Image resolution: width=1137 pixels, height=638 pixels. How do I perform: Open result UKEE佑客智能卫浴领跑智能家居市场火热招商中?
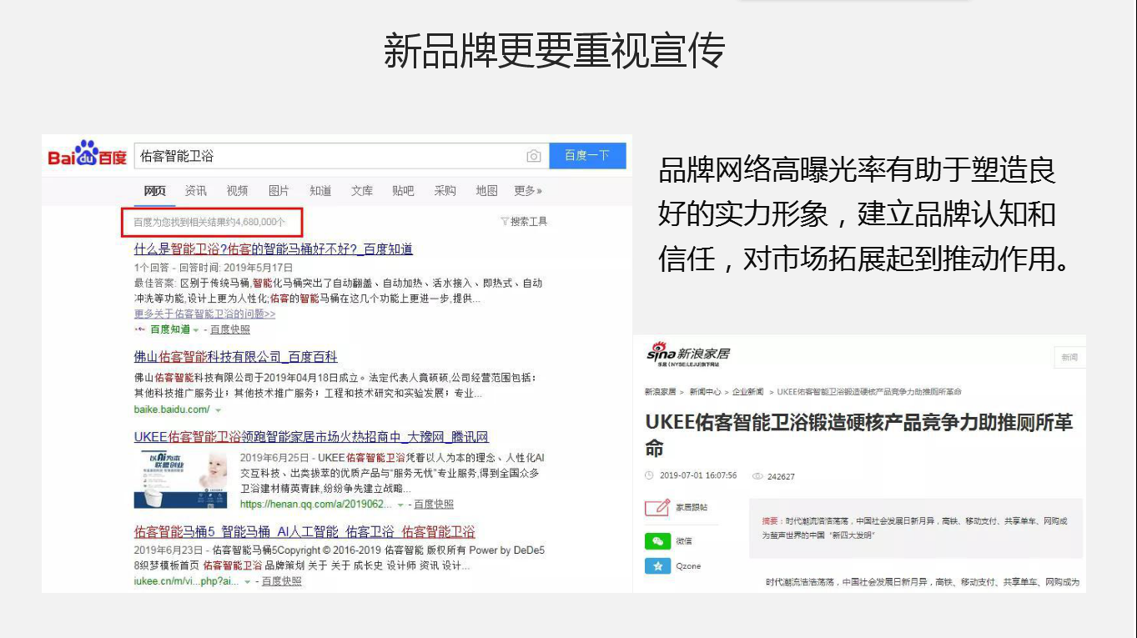[311, 437]
